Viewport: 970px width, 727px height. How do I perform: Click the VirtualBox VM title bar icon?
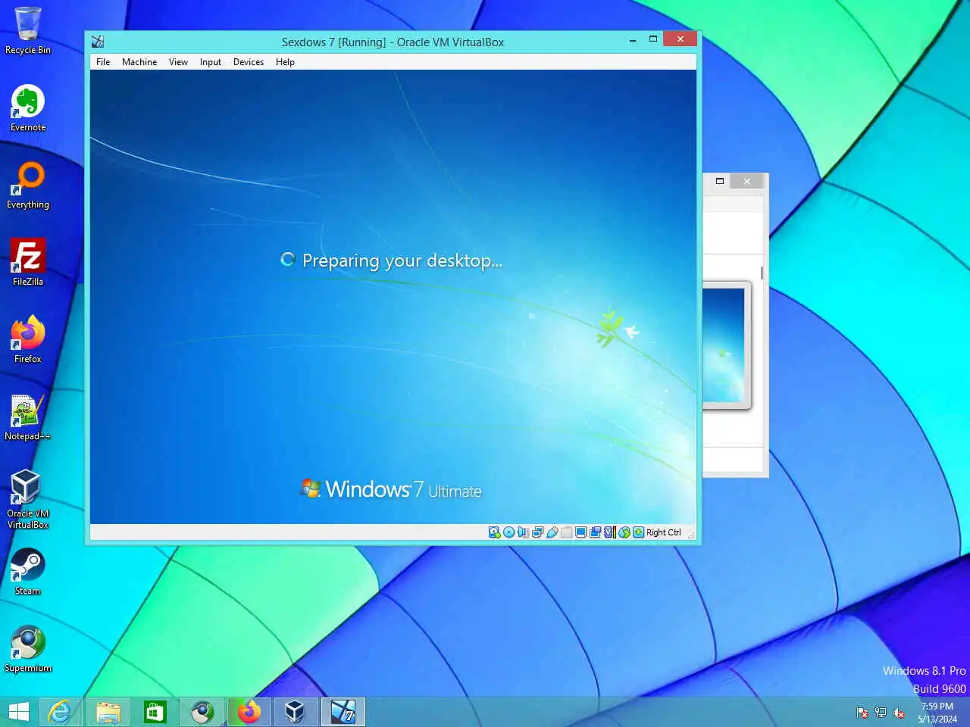click(x=98, y=42)
